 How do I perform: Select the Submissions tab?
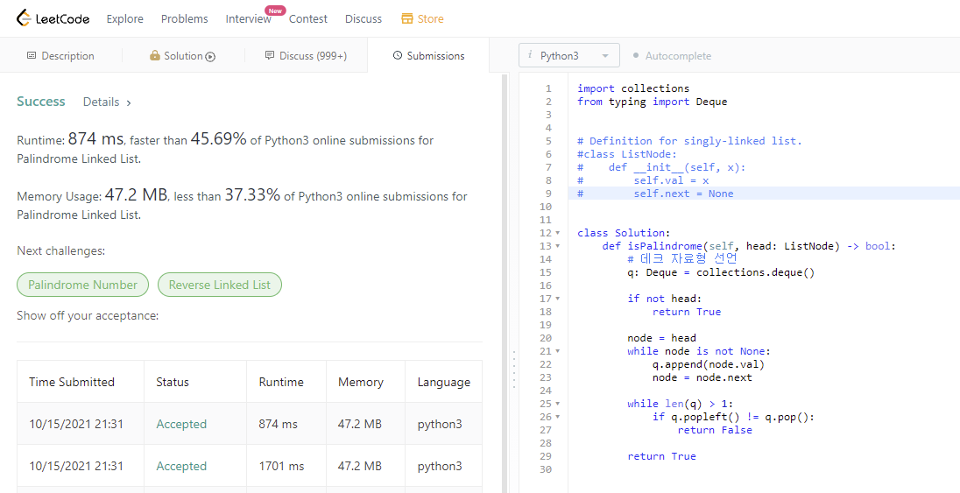coord(428,56)
